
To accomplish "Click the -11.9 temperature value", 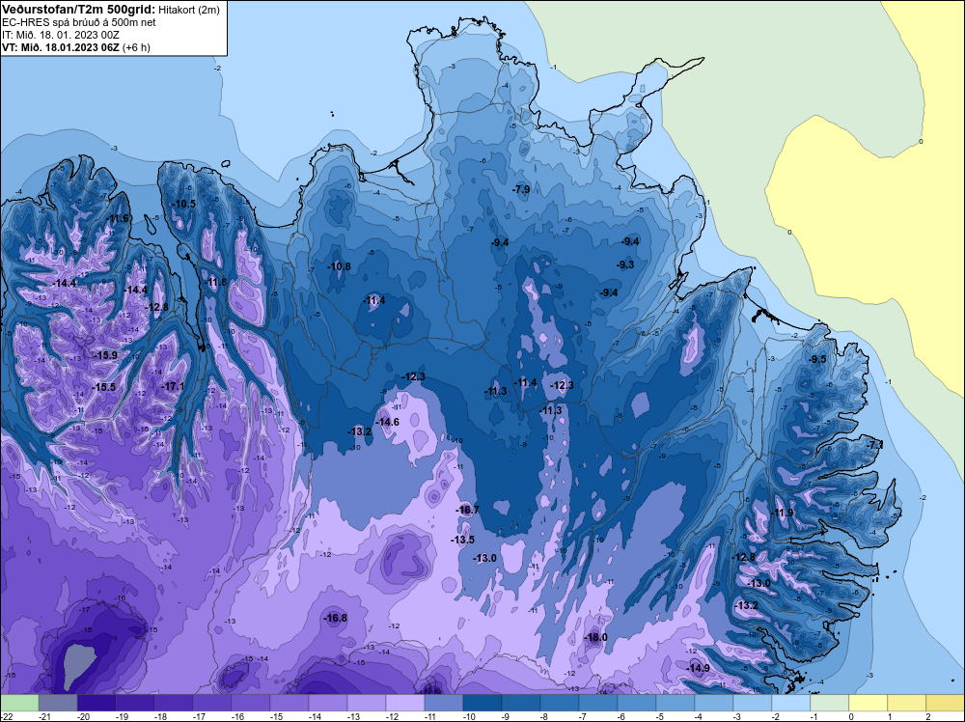I will pyautogui.click(x=783, y=513).
